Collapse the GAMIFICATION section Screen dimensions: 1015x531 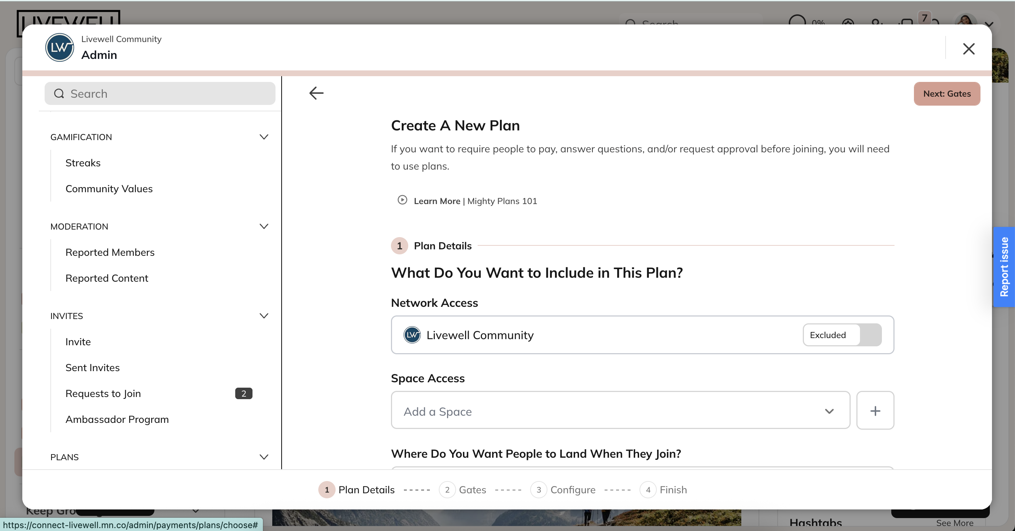coord(264,137)
